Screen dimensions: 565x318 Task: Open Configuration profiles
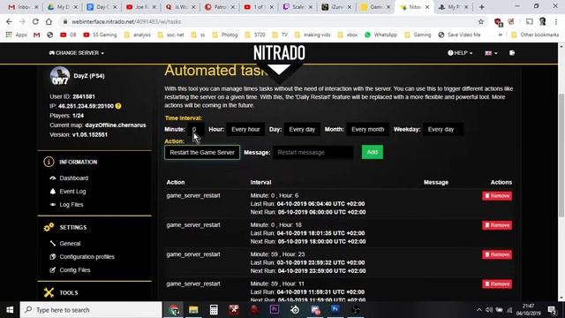point(87,257)
